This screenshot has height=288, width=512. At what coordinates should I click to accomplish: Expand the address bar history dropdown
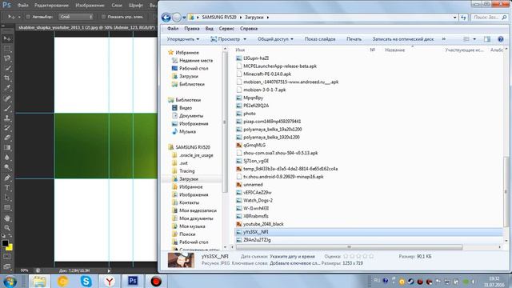click(455, 18)
